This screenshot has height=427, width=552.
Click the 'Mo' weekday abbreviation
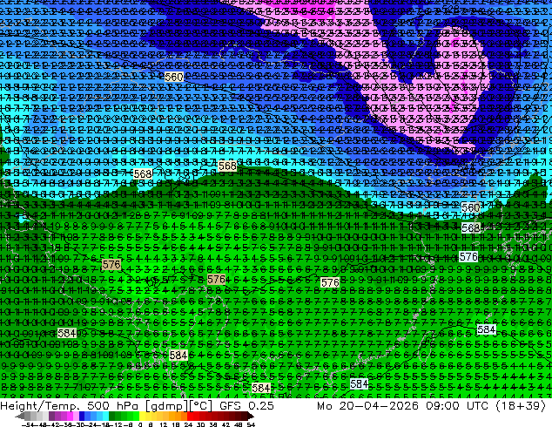[x=324, y=406]
